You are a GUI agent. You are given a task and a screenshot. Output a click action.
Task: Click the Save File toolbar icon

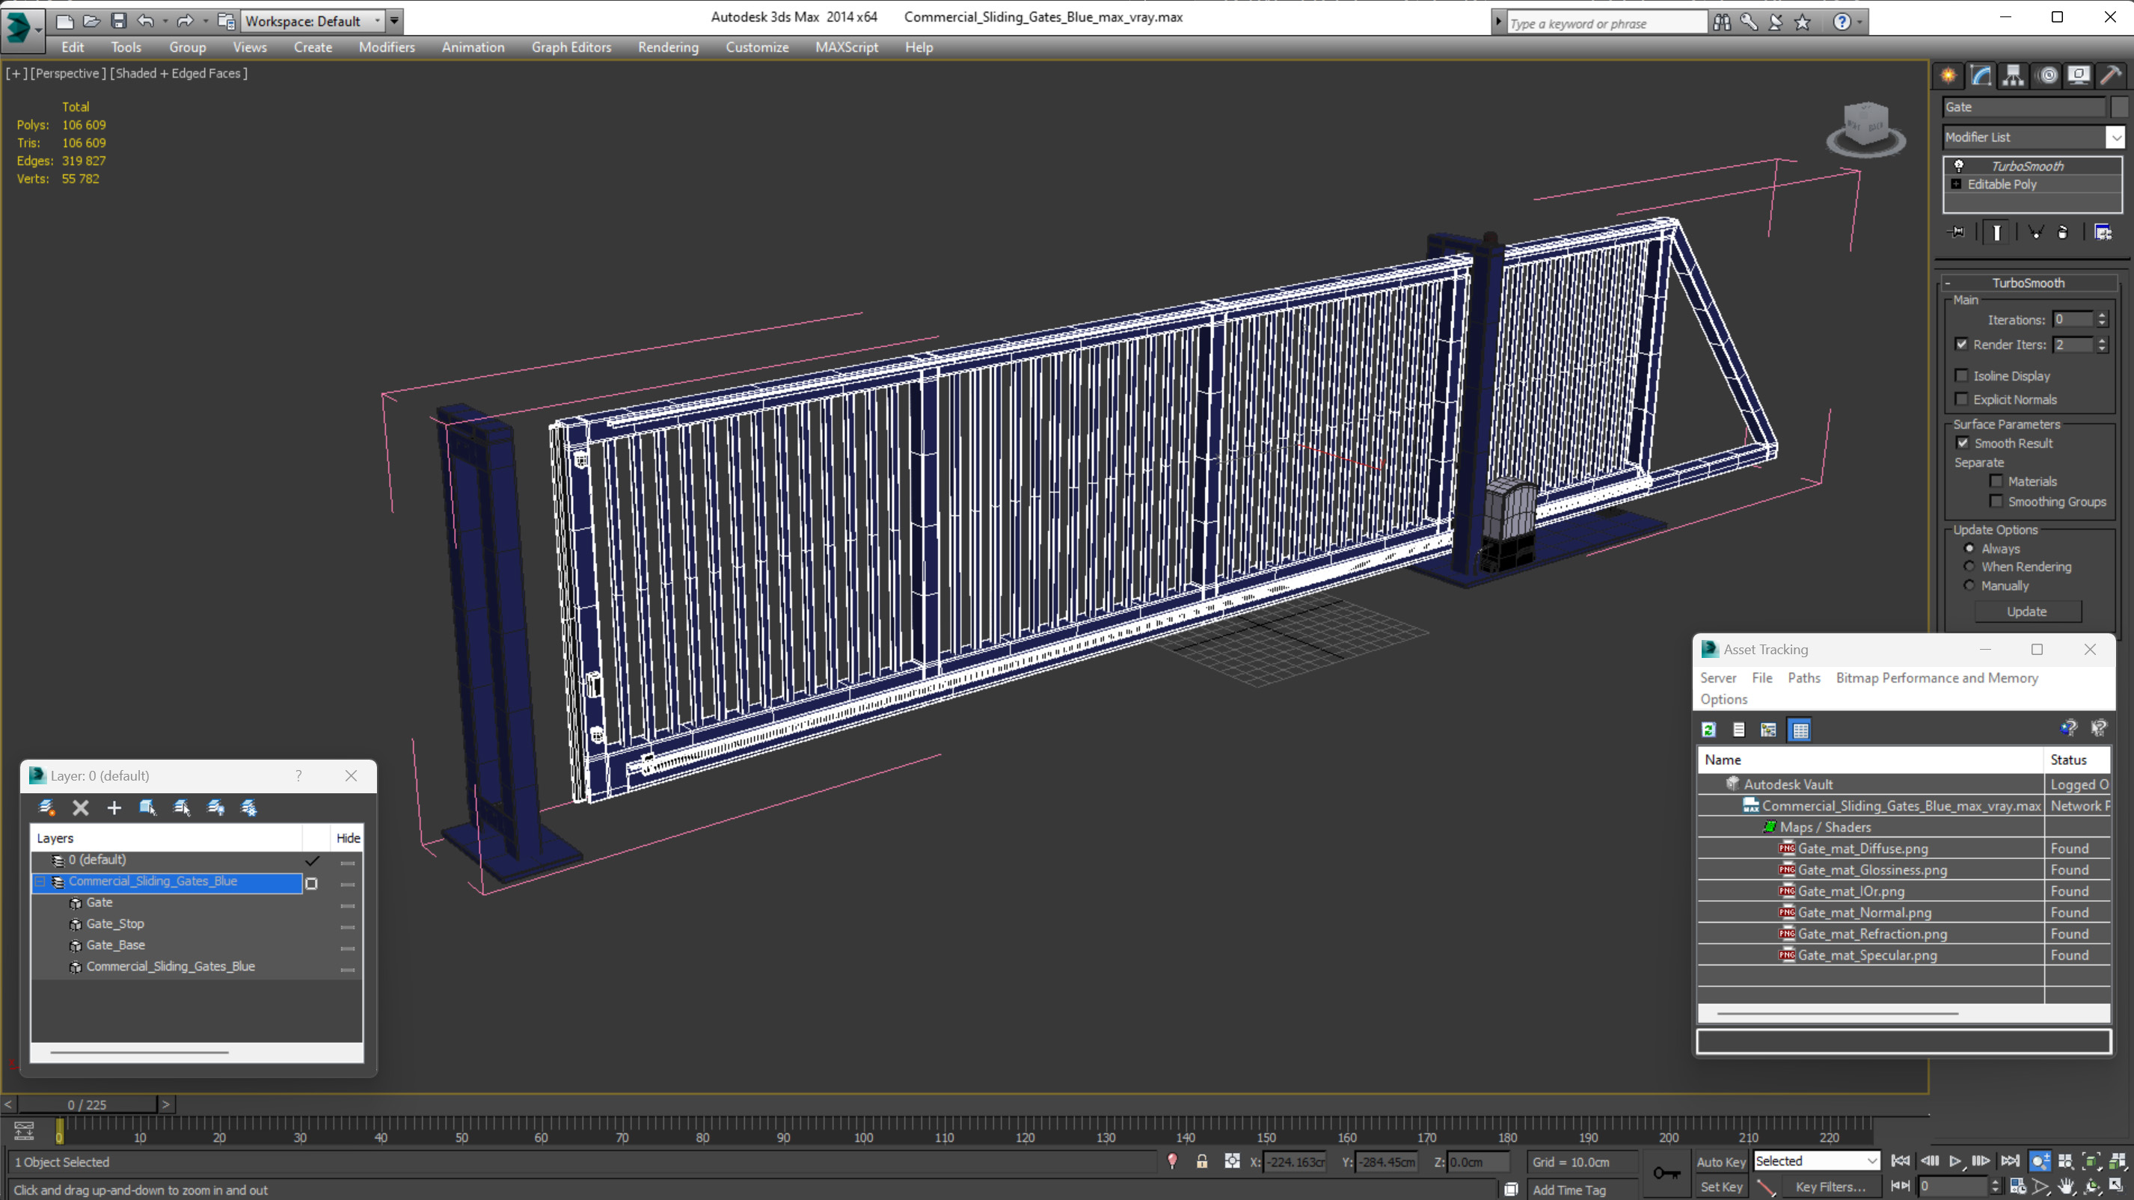(118, 21)
